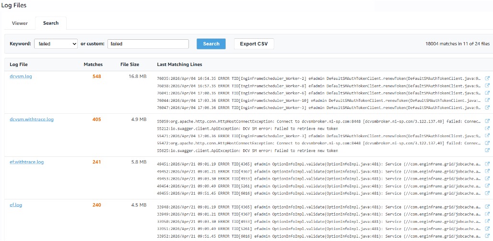This screenshot has height=241, width=493.
Task: Open external link icon for line 49455
Action: 488,193
